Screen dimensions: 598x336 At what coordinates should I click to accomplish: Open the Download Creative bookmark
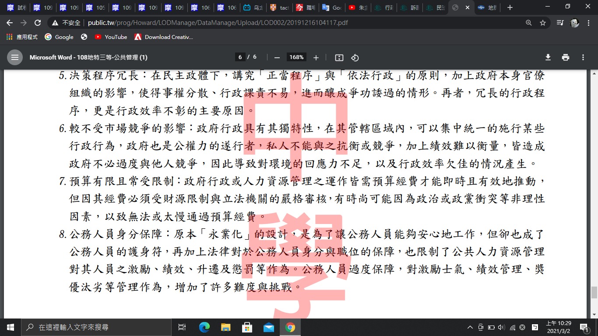[164, 37]
